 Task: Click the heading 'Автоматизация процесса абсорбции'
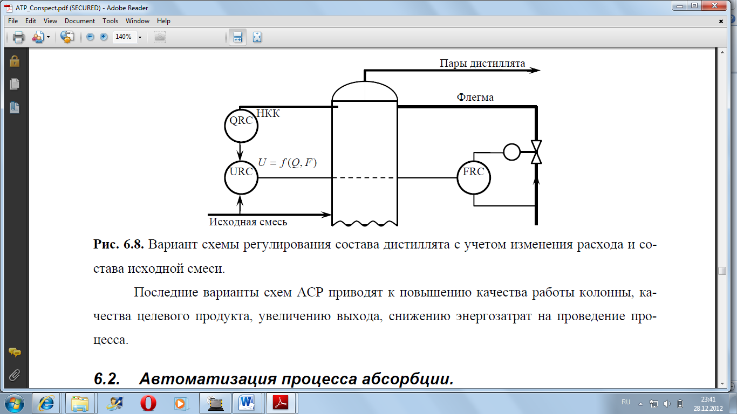296,379
